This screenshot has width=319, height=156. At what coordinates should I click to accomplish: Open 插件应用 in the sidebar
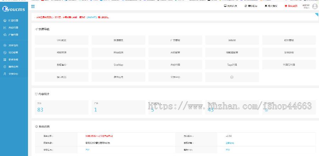pyautogui.click(x=14, y=67)
